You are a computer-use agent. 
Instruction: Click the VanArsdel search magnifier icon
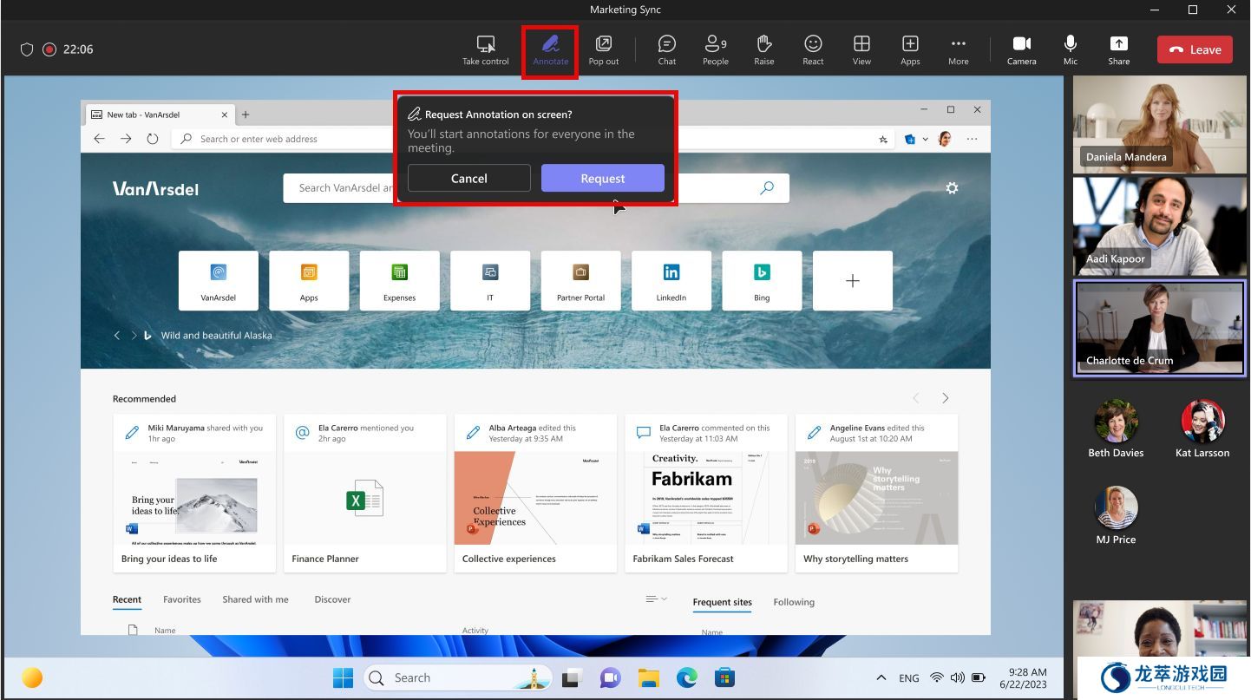click(x=767, y=187)
